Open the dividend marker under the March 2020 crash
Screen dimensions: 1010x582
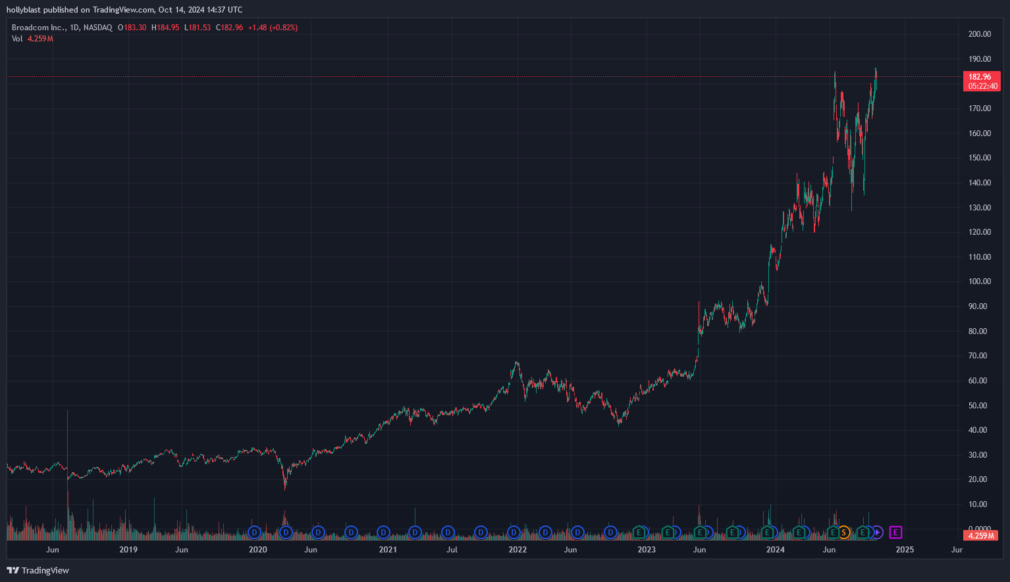(286, 532)
